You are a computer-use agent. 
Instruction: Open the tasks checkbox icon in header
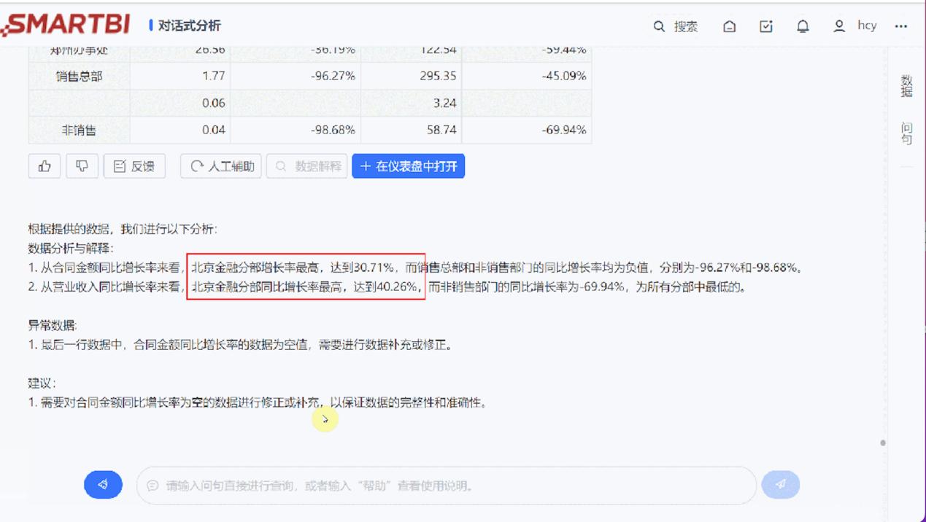[x=765, y=26]
